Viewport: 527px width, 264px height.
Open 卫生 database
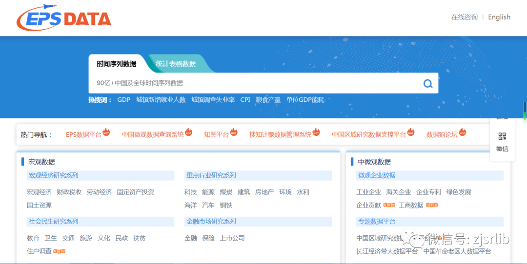coord(51,238)
